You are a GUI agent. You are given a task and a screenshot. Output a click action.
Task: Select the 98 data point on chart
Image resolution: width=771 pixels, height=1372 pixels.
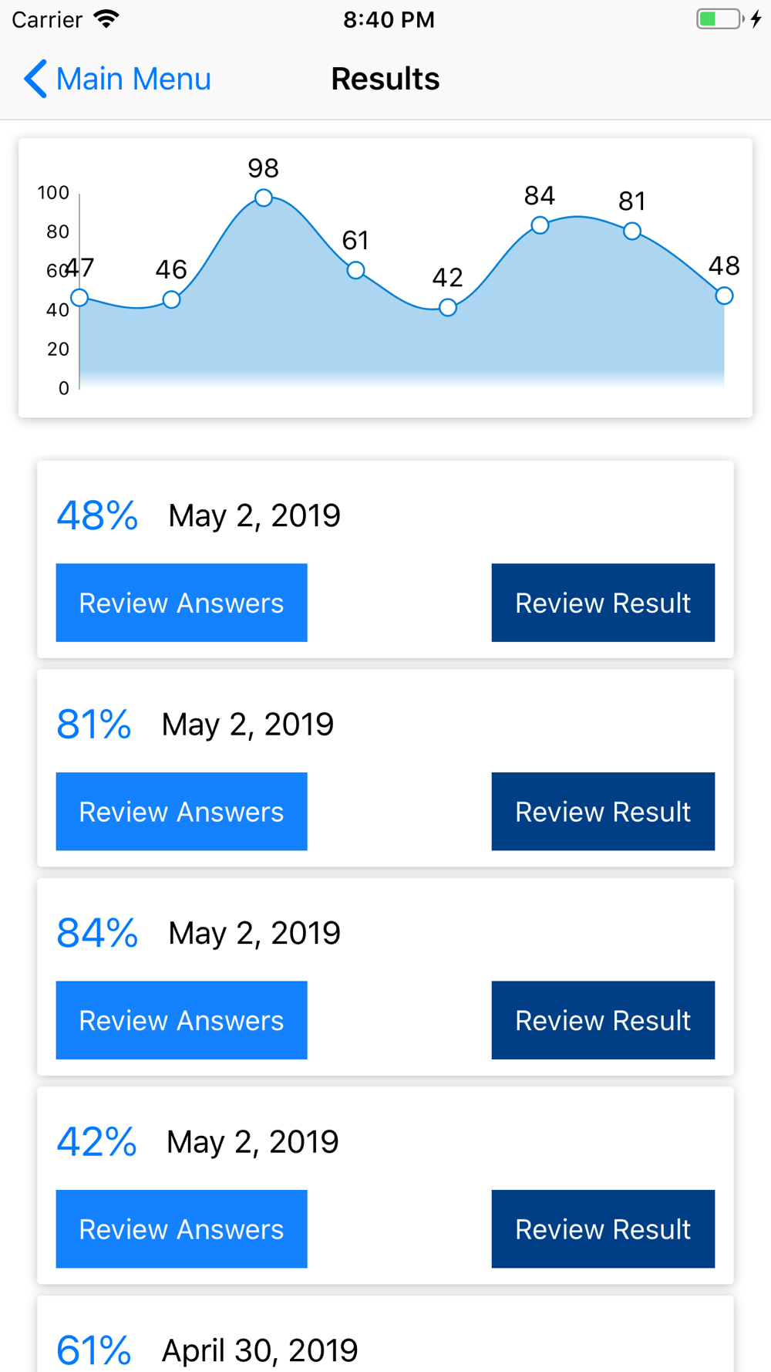point(264,198)
